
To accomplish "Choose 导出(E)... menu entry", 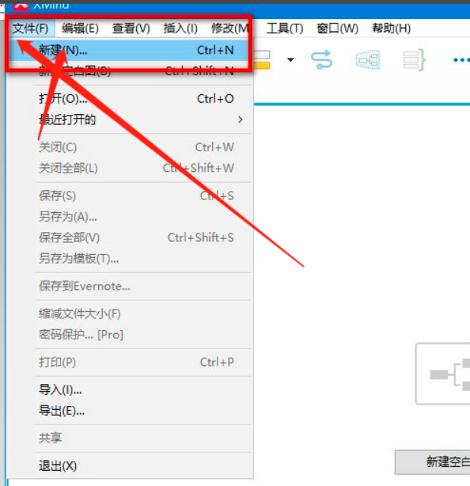I will tap(129, 411).
